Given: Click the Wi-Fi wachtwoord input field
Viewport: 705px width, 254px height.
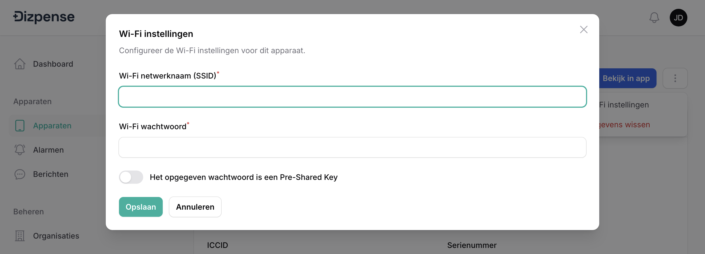Looking at the screenshot, I should coord(352,147).
